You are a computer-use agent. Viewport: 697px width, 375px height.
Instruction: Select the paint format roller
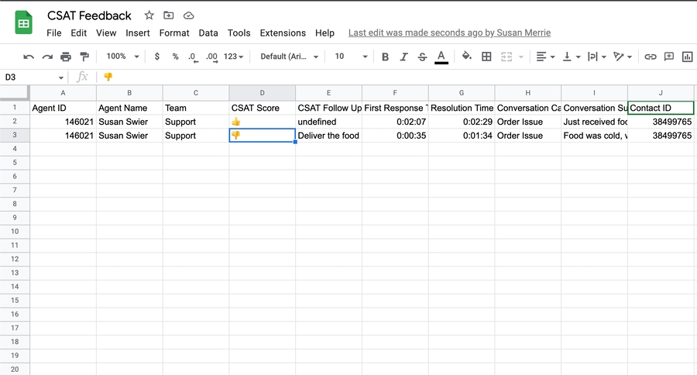click(84, 57)
